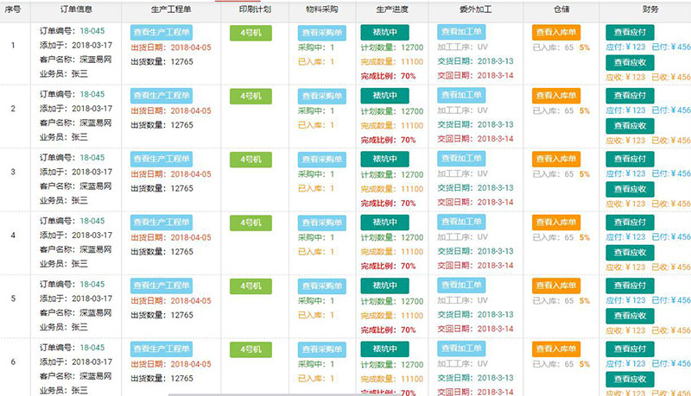Click the 4号机 button in row 3
Screen dimensions: 691x396
[250, 160]
